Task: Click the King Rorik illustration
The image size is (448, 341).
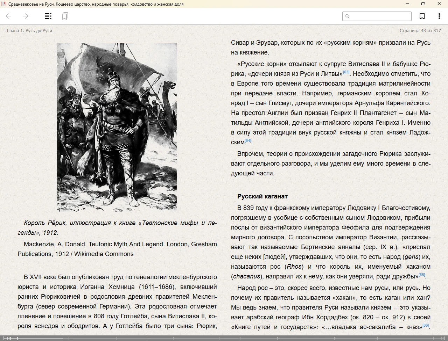Action: 117,127
